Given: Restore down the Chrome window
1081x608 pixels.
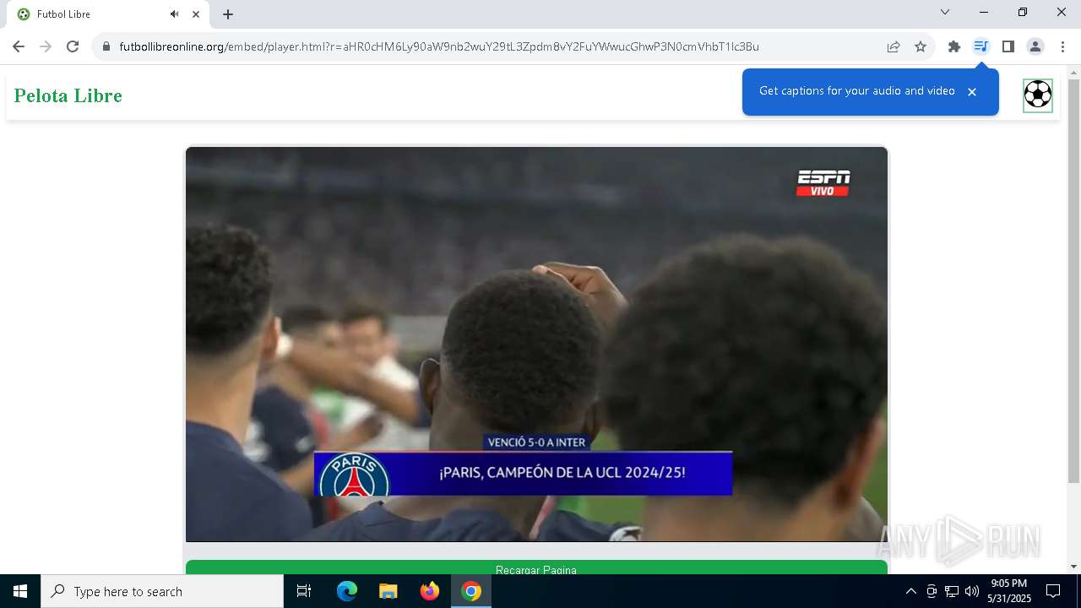Looking at the screenshot, I should pos(1023,12).
